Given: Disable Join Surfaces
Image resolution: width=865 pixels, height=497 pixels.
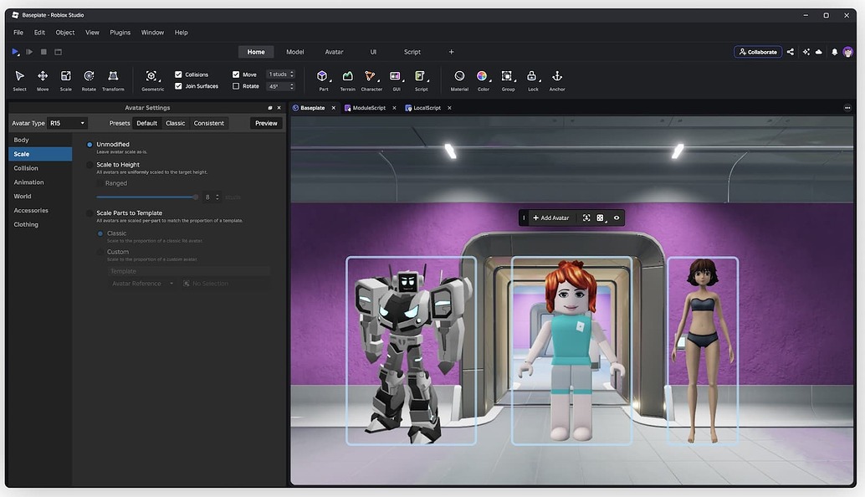Looking at the screenshot, I should (x=177, y=85).
